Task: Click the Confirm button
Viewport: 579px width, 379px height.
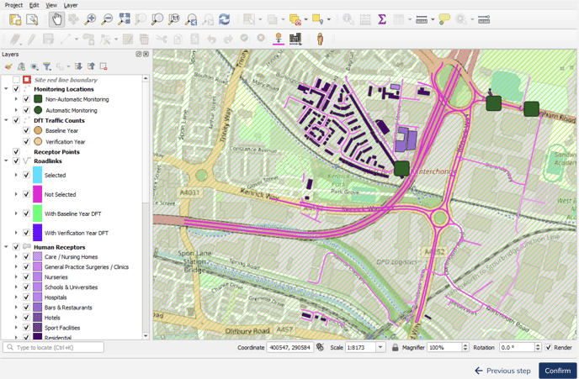Action: [557, 371]
